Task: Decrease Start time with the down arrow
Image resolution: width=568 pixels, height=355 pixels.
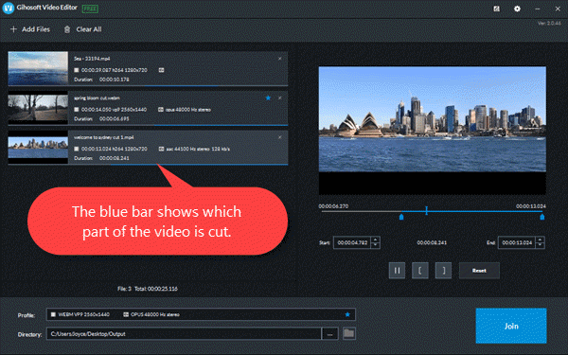Action: (376, 245)
